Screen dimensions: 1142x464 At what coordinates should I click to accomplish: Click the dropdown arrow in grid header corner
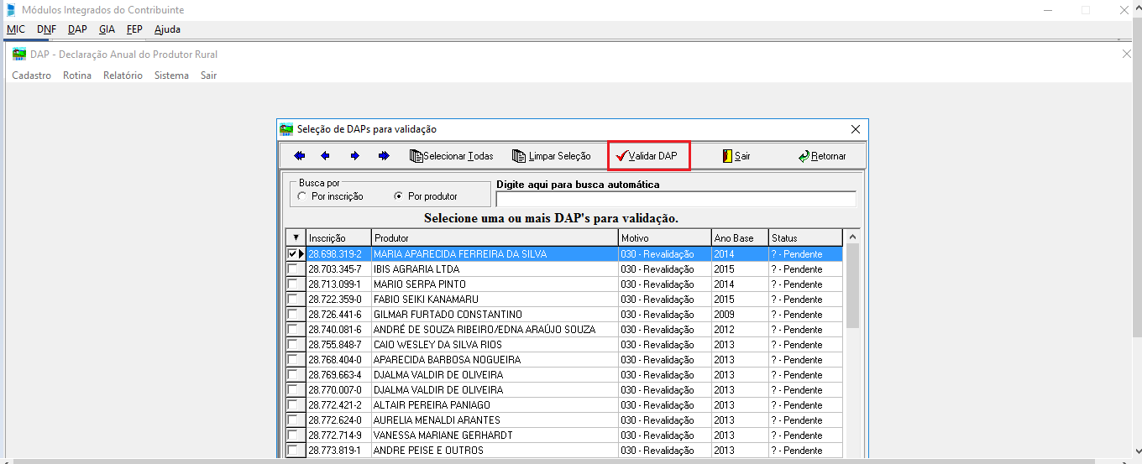[295, 238]
